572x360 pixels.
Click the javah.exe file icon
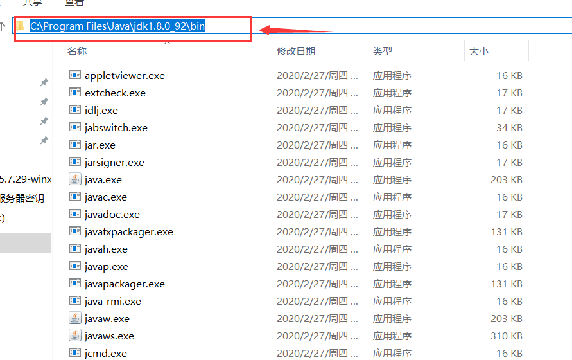[74, 249]
